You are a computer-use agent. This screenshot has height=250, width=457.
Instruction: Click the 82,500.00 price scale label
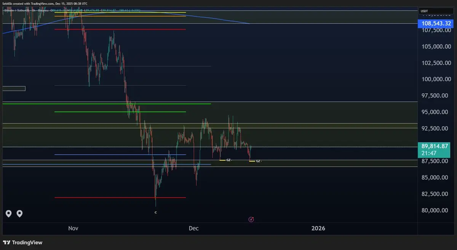434,194
